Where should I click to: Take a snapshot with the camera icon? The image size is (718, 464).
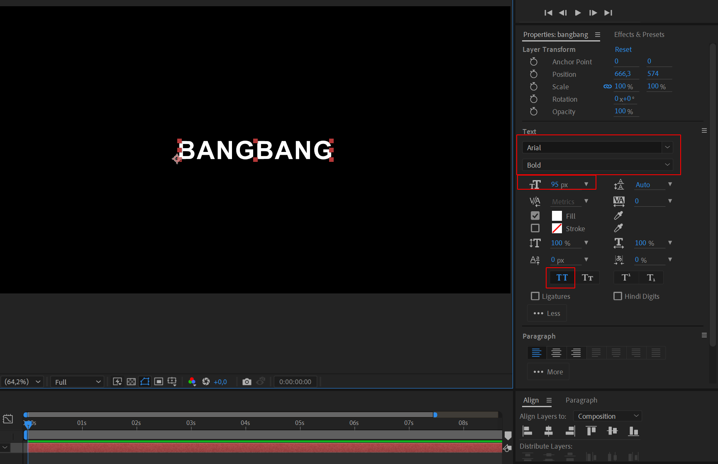click(247, 382)
